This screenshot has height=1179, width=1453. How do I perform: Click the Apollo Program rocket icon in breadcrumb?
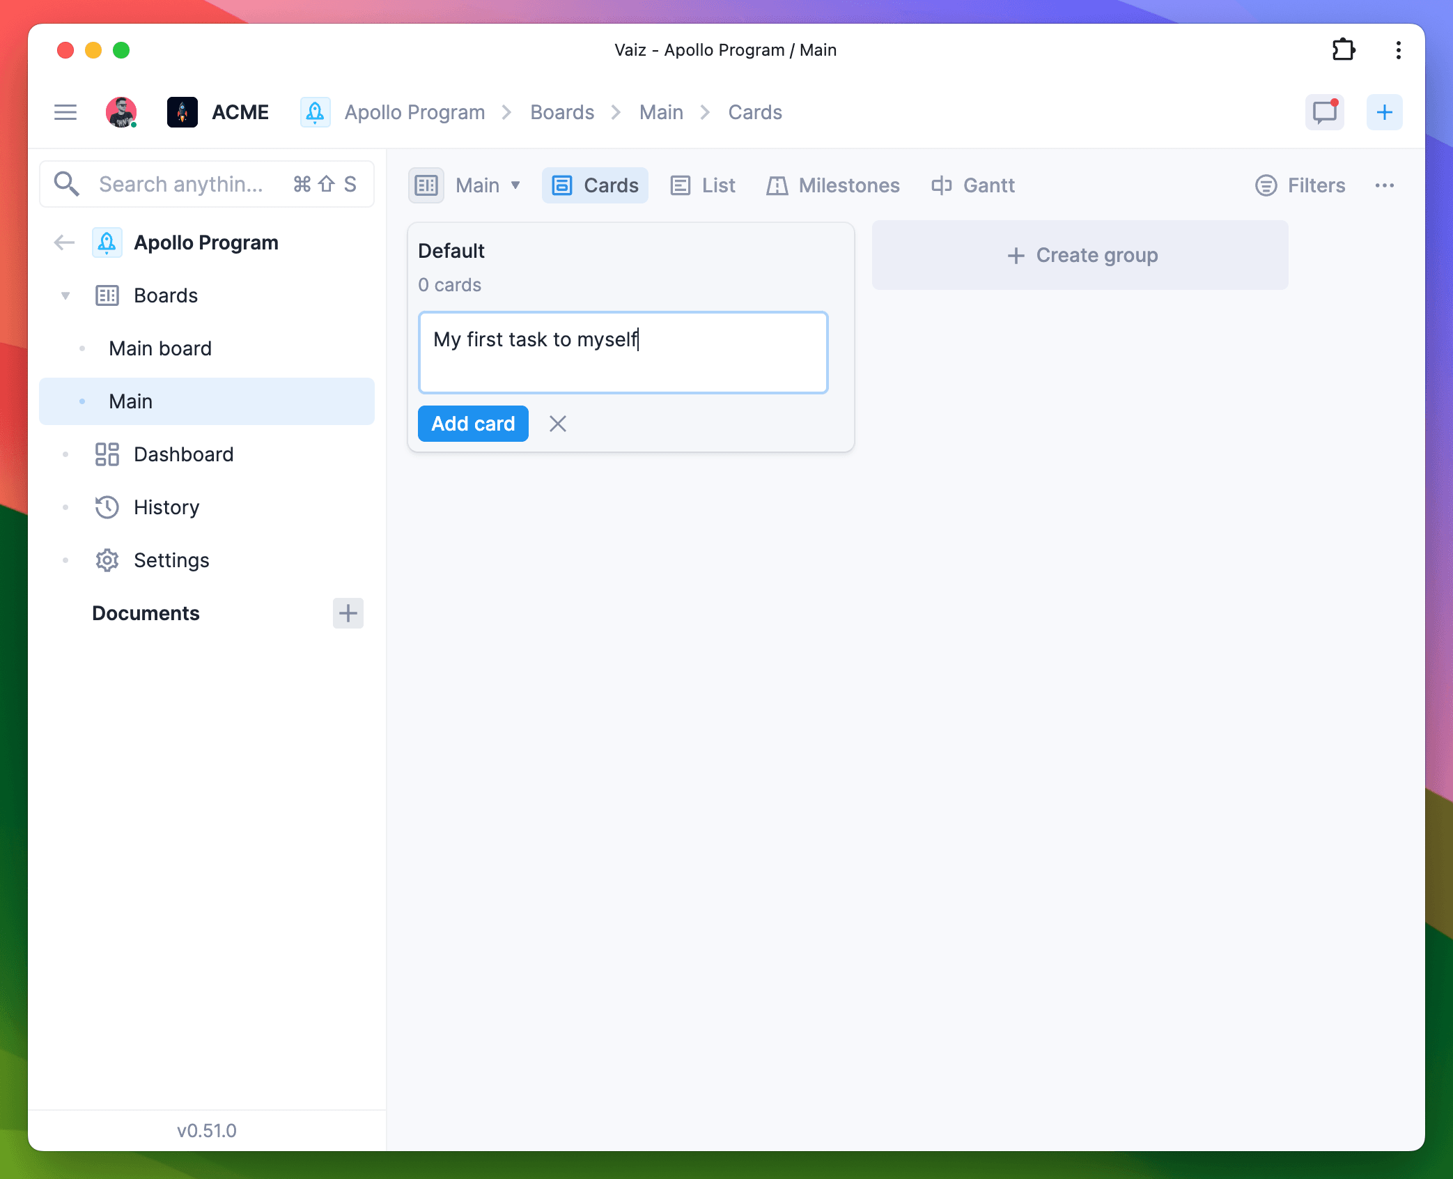315,112
